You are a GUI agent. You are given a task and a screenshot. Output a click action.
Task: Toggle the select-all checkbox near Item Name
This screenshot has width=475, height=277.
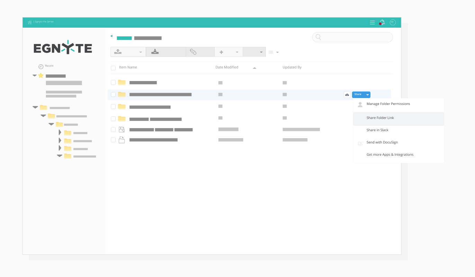click(x=113, y=68)
